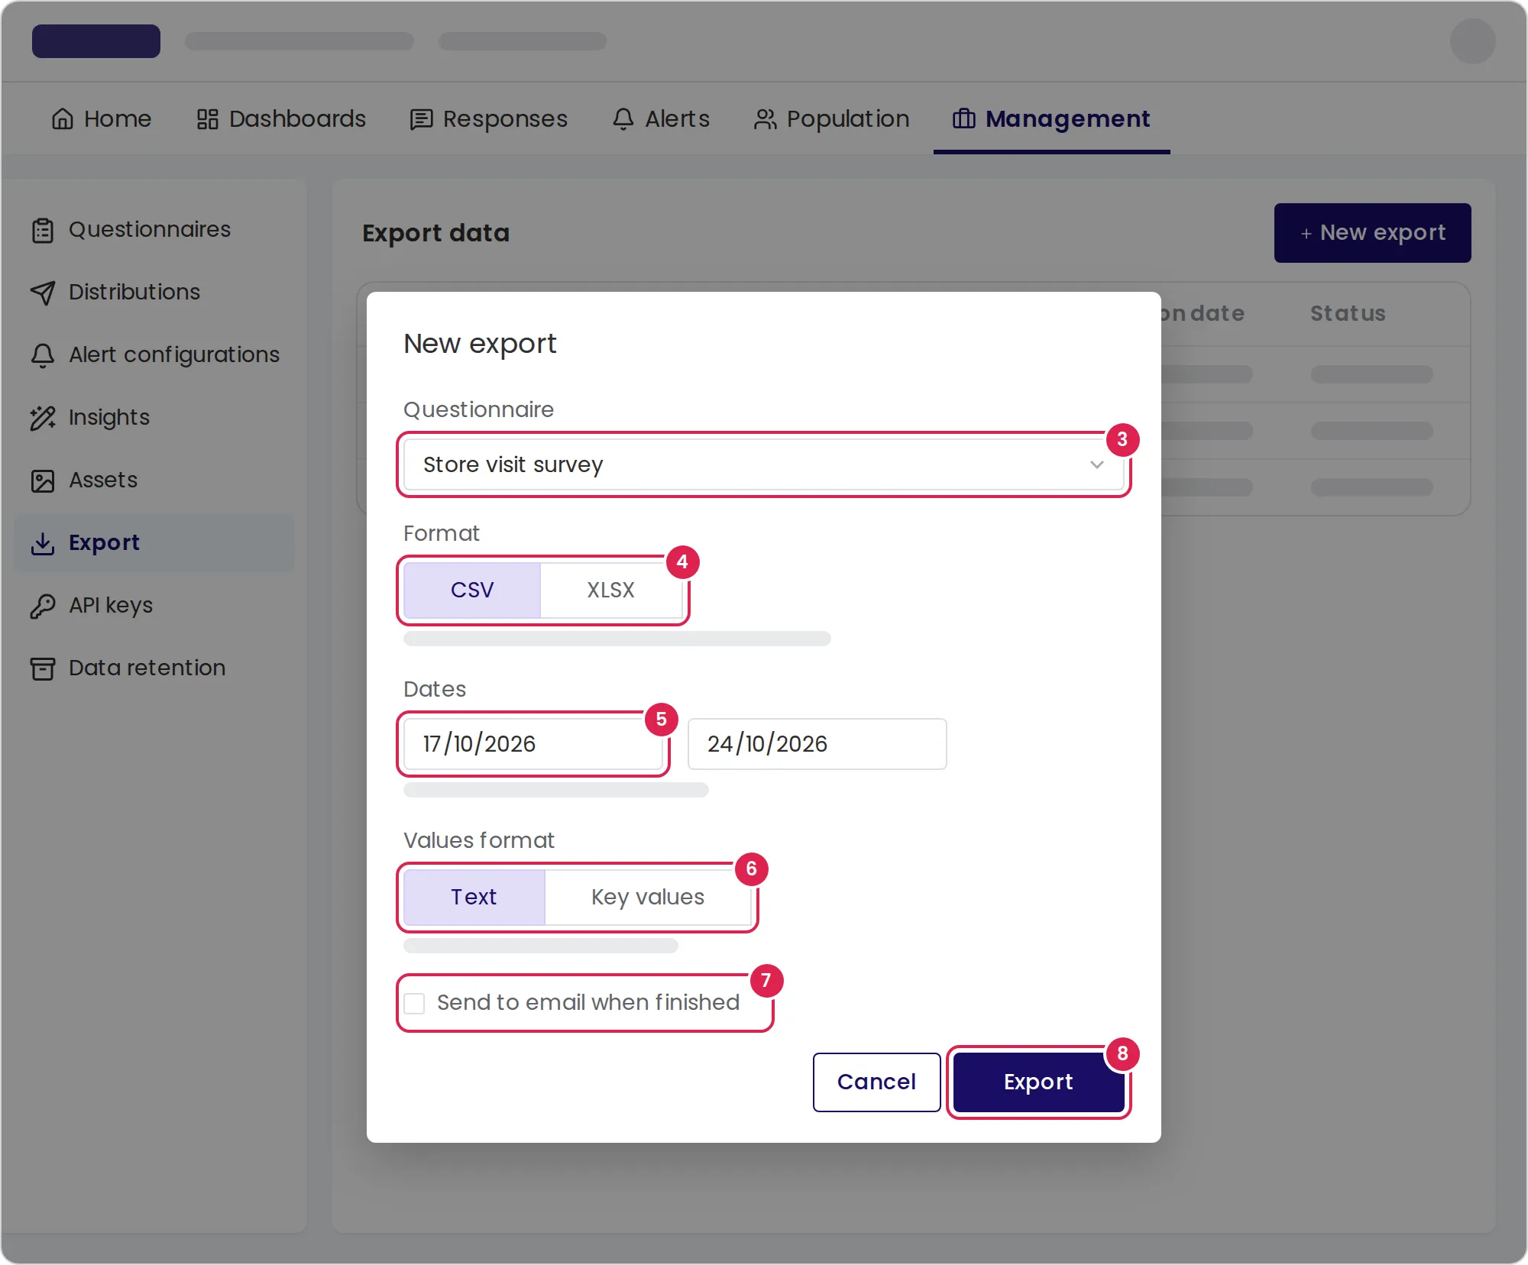Choose Text values format

[474, 897]
